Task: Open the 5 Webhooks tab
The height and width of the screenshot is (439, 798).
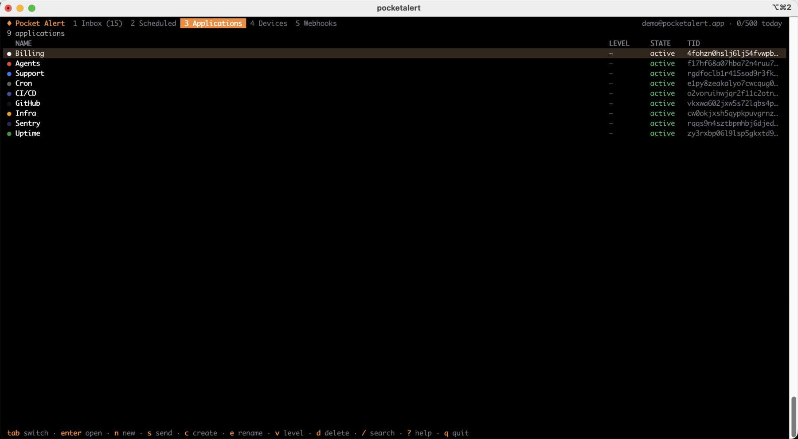Action: point(316,23)
